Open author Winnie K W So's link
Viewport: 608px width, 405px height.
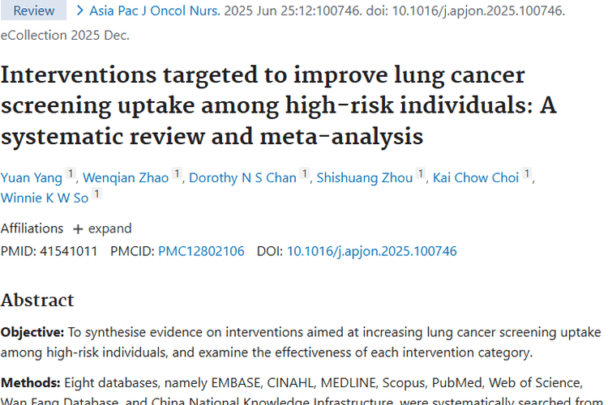click(45, 198)
